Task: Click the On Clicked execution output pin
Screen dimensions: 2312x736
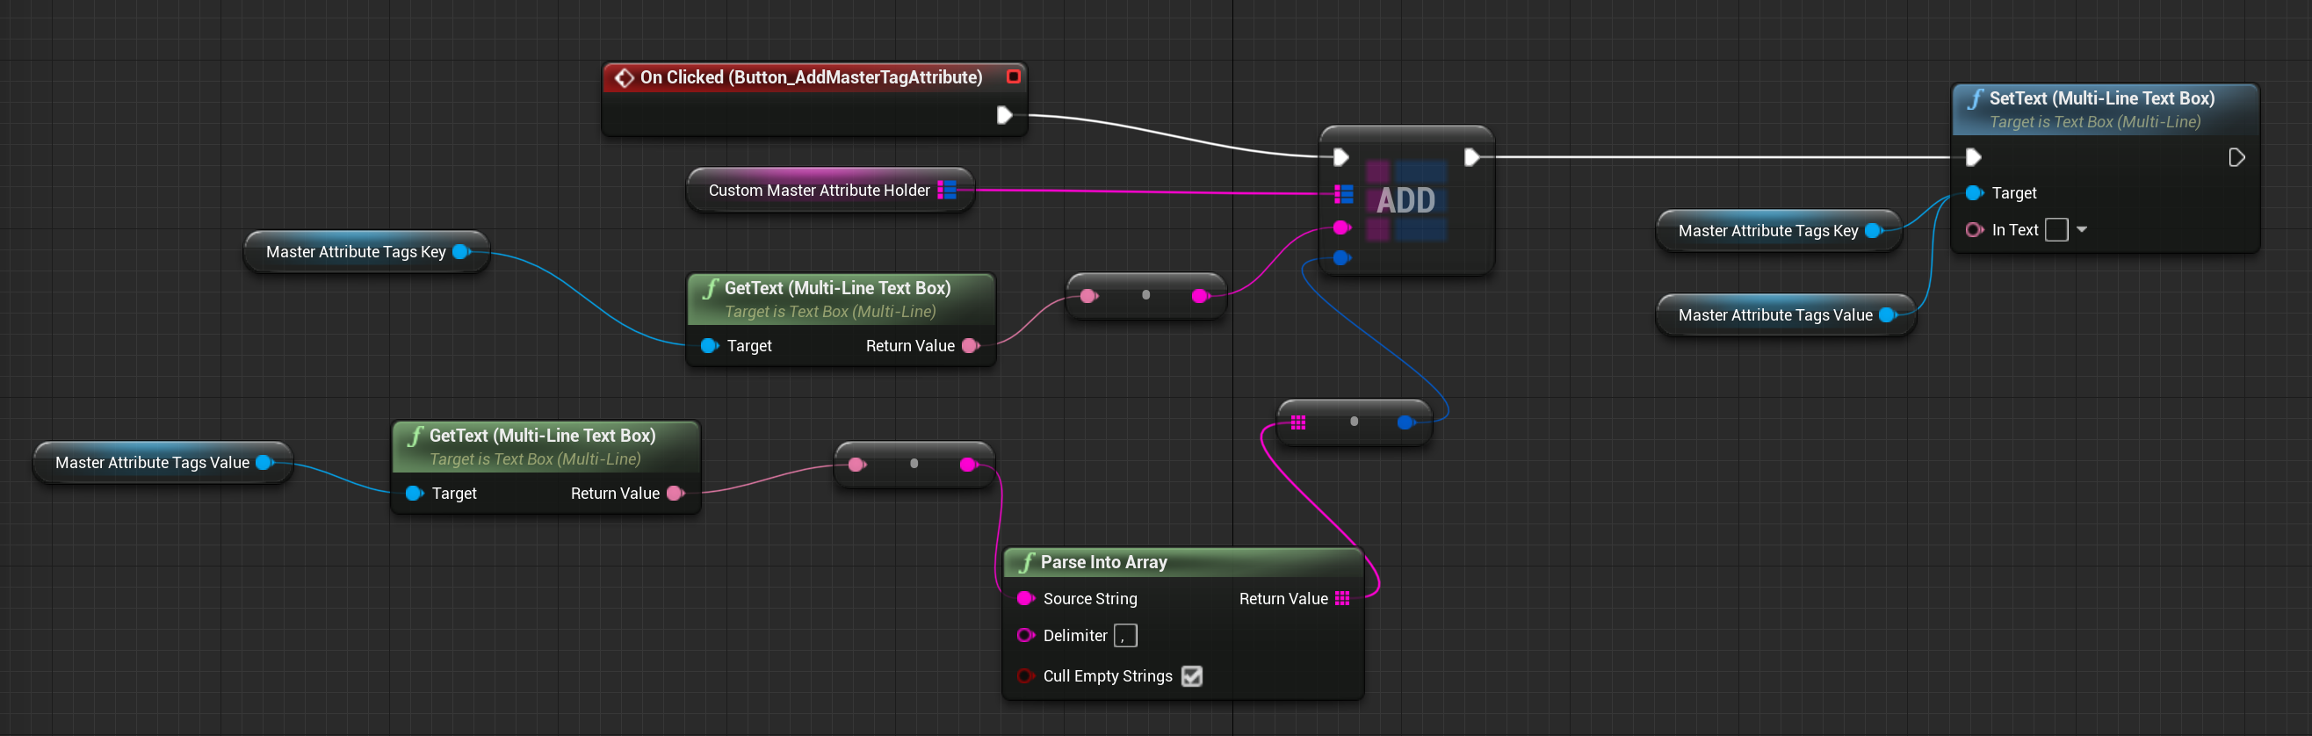Action: point(1004,115)
